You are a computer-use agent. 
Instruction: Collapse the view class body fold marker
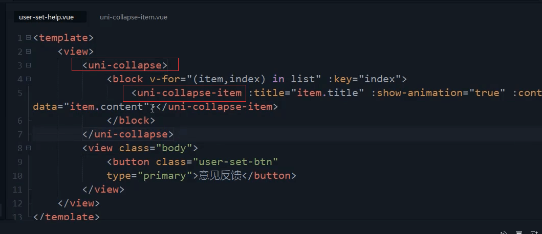[28, 148]
